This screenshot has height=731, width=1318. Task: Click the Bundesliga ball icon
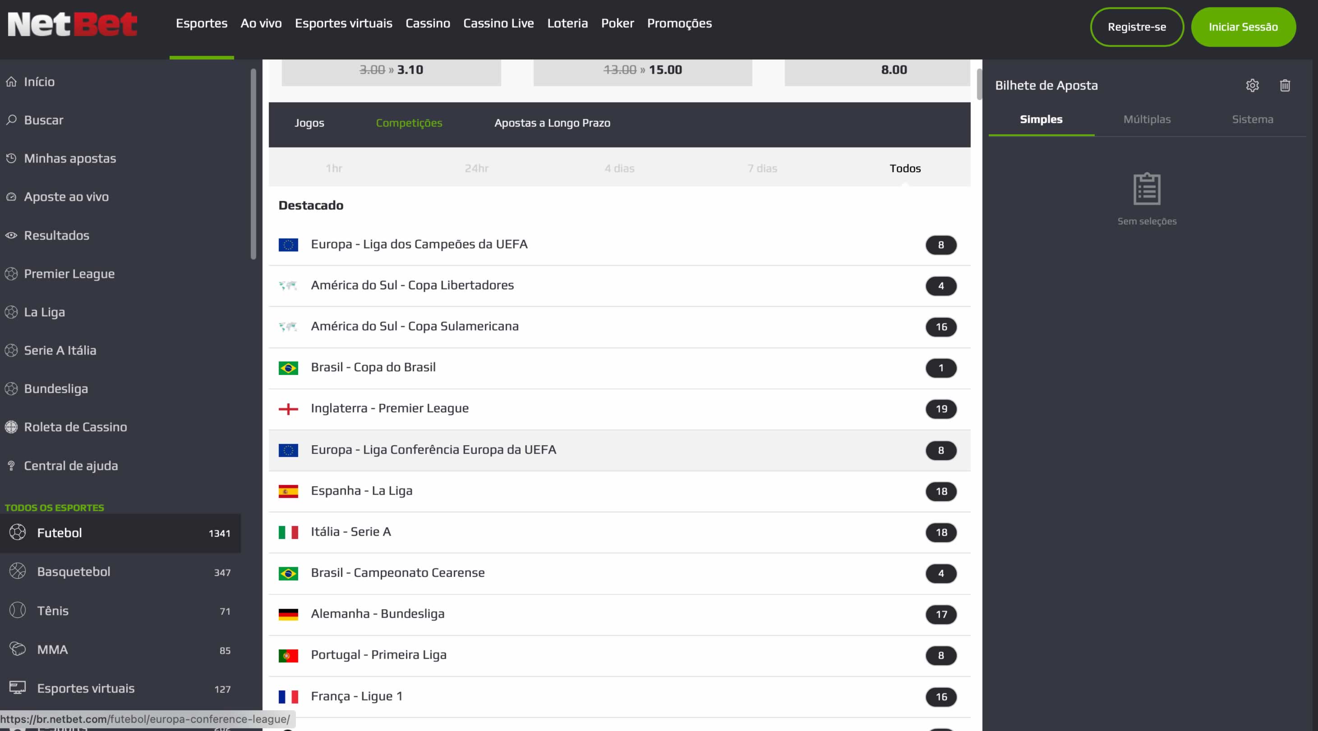coord(11,388)
